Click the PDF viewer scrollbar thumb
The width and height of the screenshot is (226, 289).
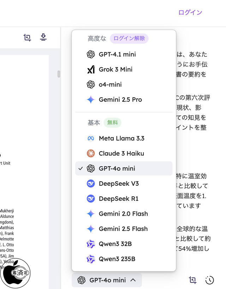pos(59,74)
